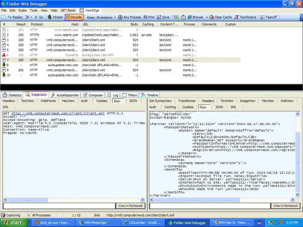The width and height of the screenshot is (303, 227).
Task: Open the File menu
Action: [x=4, y=10]
